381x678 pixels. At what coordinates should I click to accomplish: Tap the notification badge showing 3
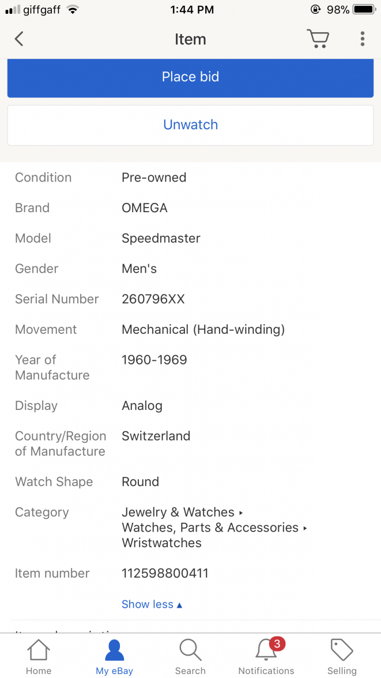click(x=278, y=643)
